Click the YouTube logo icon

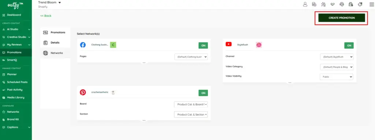229,44
